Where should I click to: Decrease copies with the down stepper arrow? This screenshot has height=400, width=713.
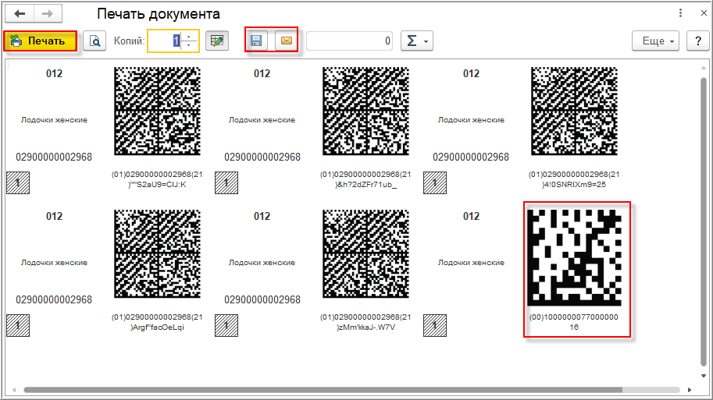189,45
